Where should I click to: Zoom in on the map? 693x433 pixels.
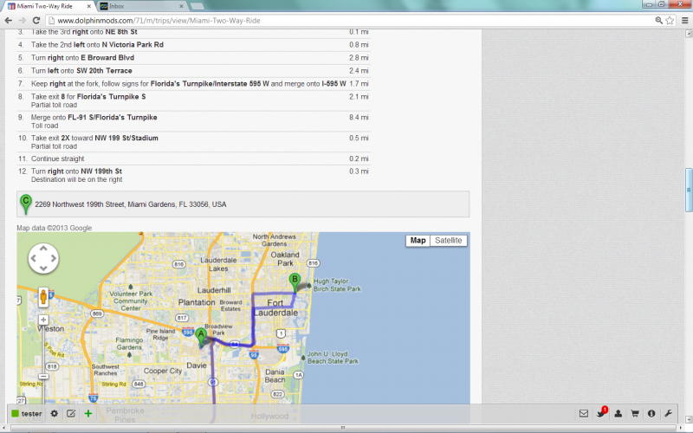[x=43, y=320]
